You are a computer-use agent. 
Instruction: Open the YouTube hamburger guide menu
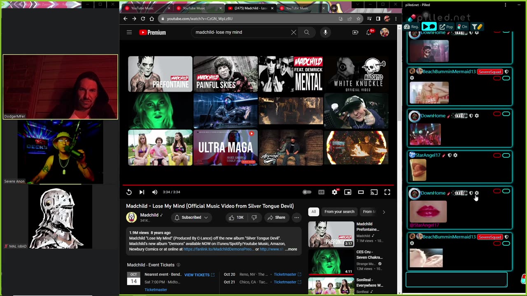pos(129,32)
